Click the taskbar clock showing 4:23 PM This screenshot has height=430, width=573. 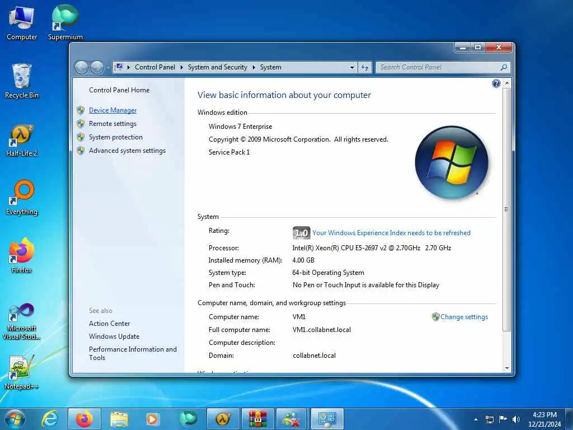click(x=544, y=419)
